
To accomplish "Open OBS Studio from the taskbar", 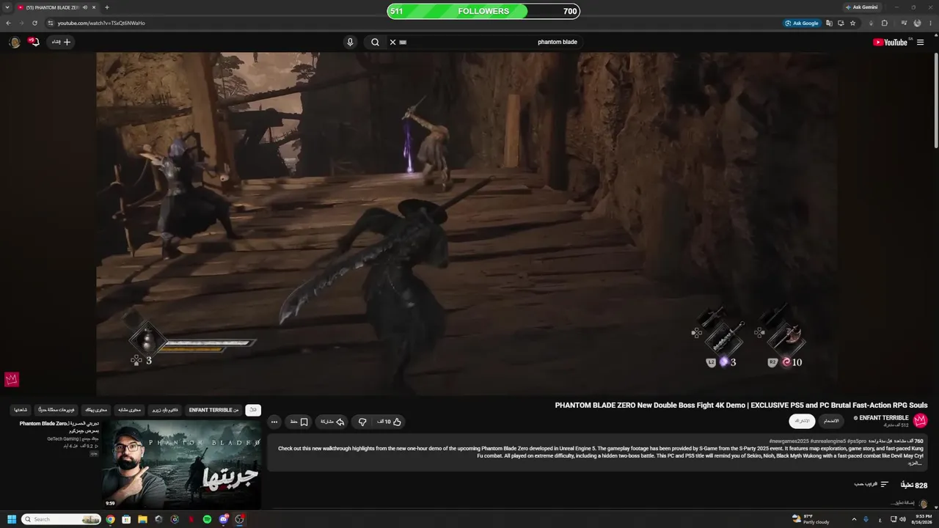I will pyautogui.click(x=239, y=519).
